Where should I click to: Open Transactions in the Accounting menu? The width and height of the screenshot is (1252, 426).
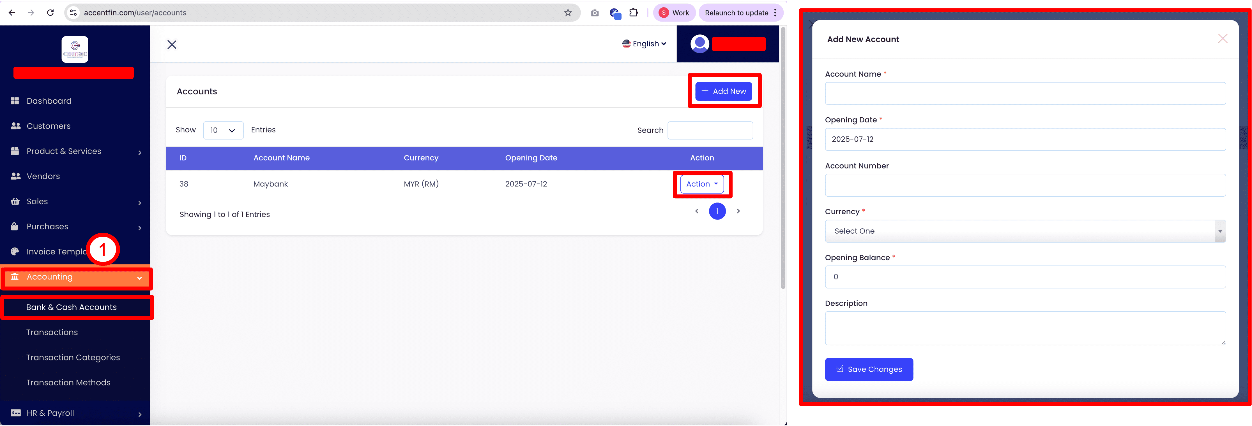click(52, 332)
